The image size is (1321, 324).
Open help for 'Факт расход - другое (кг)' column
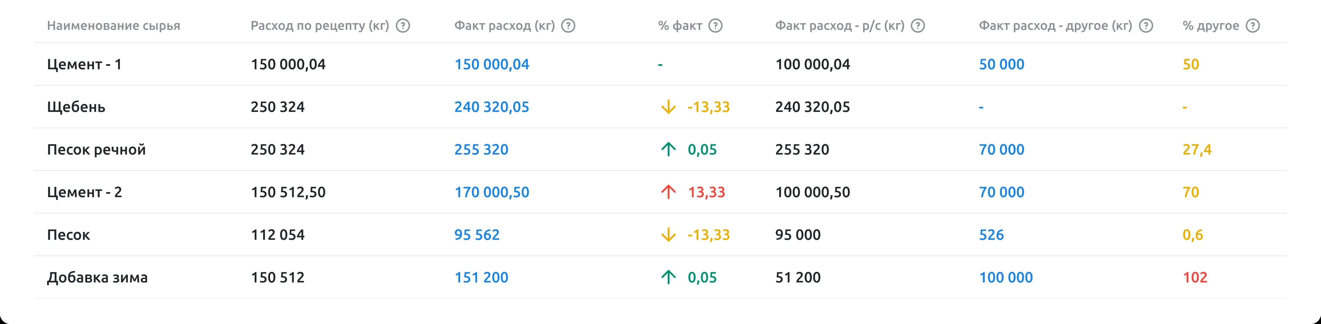pyautogui.click(x=1147, y=25)
